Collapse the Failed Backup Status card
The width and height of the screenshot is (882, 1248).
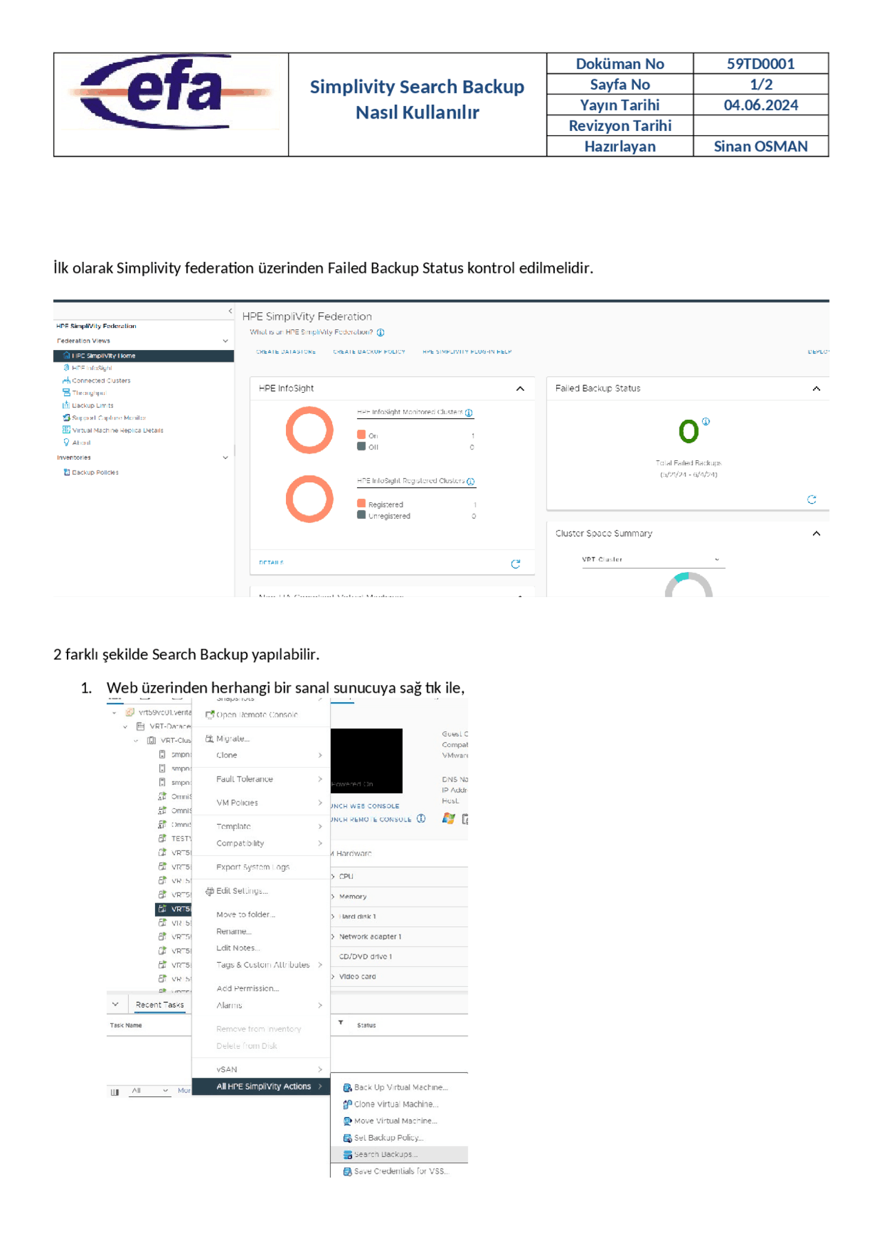(x=817, y=389)
